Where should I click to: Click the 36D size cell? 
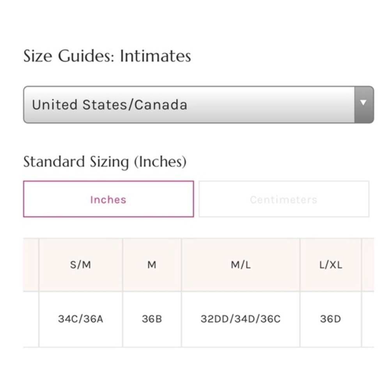coord(331,319)
